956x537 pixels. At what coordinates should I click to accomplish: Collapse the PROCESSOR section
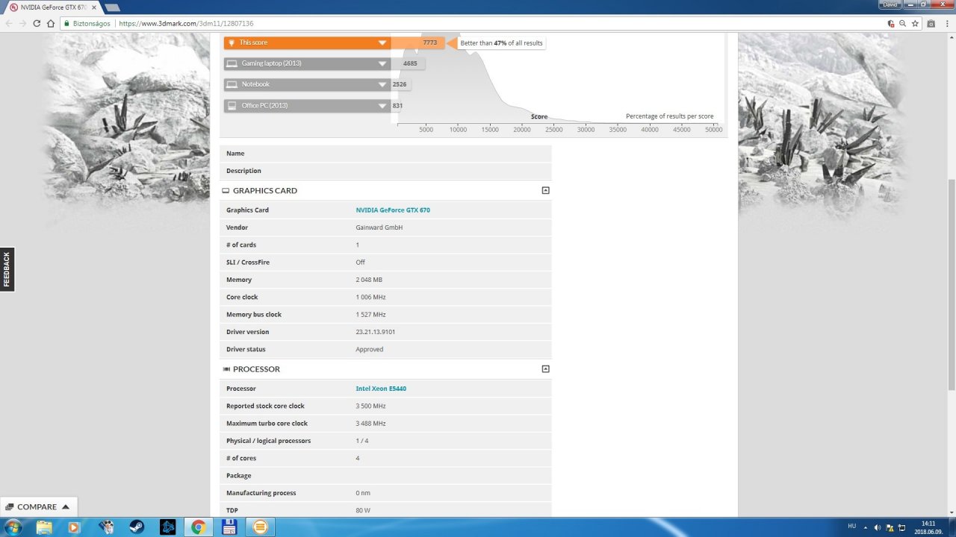[545, 368]
